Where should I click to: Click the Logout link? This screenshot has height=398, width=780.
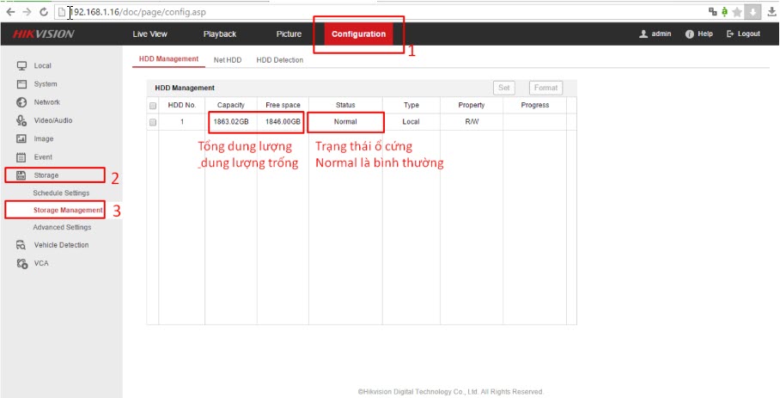pos(743,34)
